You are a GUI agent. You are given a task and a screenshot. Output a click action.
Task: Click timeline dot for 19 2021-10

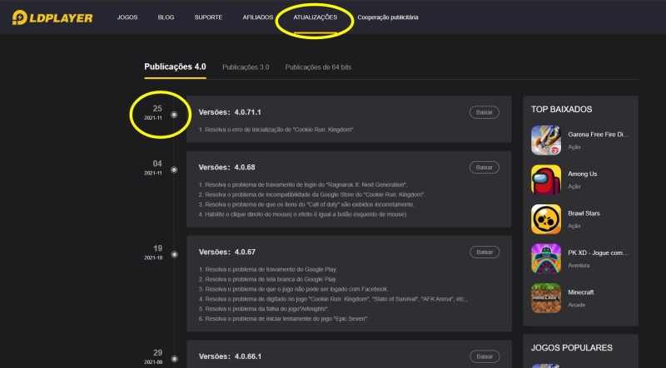(x=174, y=253)
